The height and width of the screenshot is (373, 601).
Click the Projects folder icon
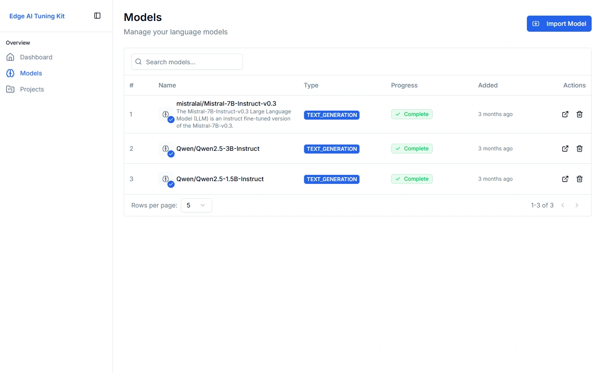(10, 89)
